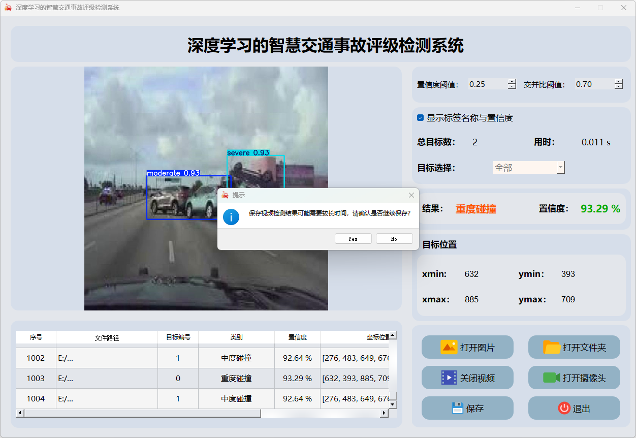Click the film strip icon for Close Video
Screen dimensions: 636x438
click(x=449, y=378)
